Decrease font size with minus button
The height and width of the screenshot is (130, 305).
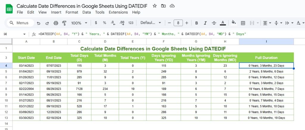point(169,23)
